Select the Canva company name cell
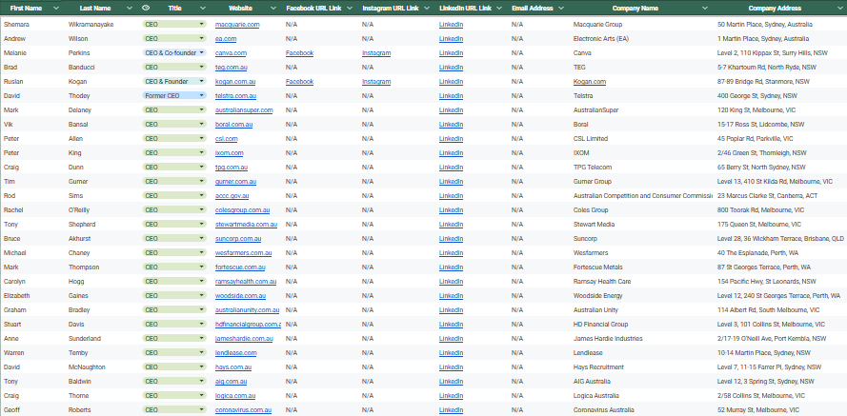Screen dimensions: 847x416 pos(582,53)
